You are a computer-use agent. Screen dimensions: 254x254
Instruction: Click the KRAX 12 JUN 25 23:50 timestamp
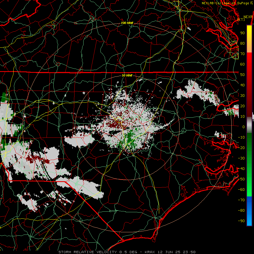[x=170, y=252]
